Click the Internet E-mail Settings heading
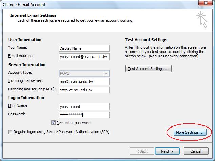This screenshot has height=161, width=215. 33,15
